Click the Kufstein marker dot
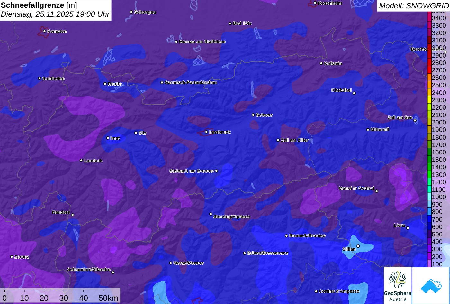450x304 pixels. click(321, 63)
